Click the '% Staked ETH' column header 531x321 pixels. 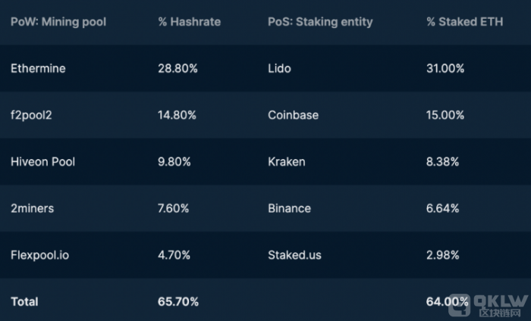pos(464,22)
